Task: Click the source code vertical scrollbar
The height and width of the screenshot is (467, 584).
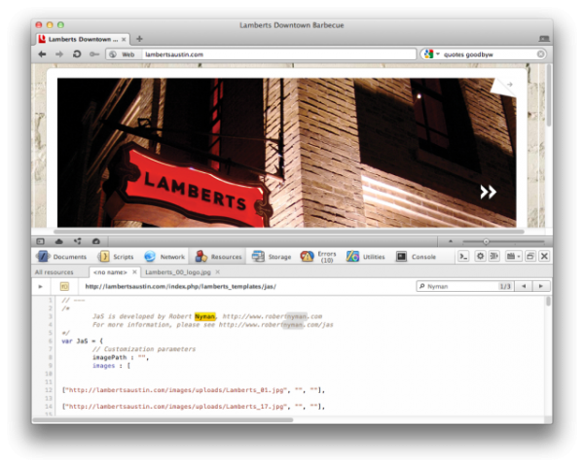Action: point(548,302)
